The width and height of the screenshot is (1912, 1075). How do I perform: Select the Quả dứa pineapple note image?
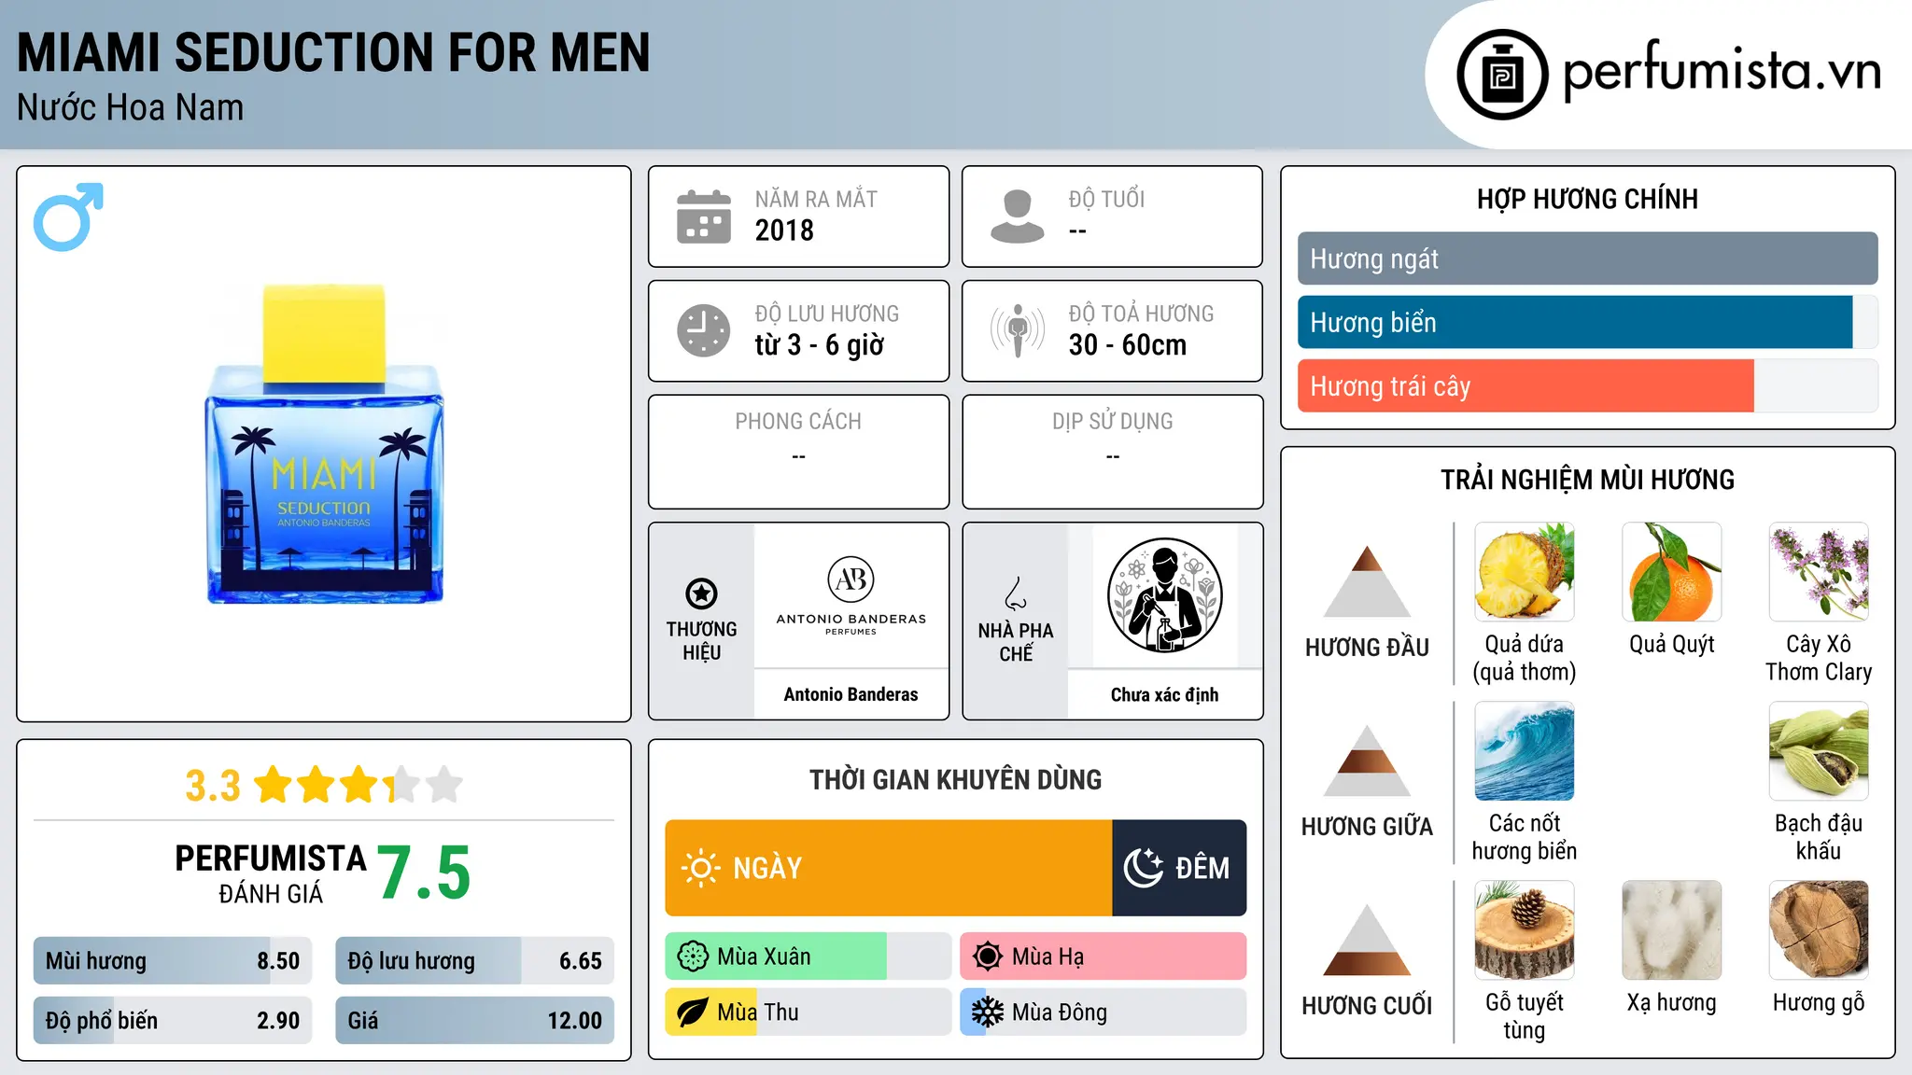point(1525,572)
